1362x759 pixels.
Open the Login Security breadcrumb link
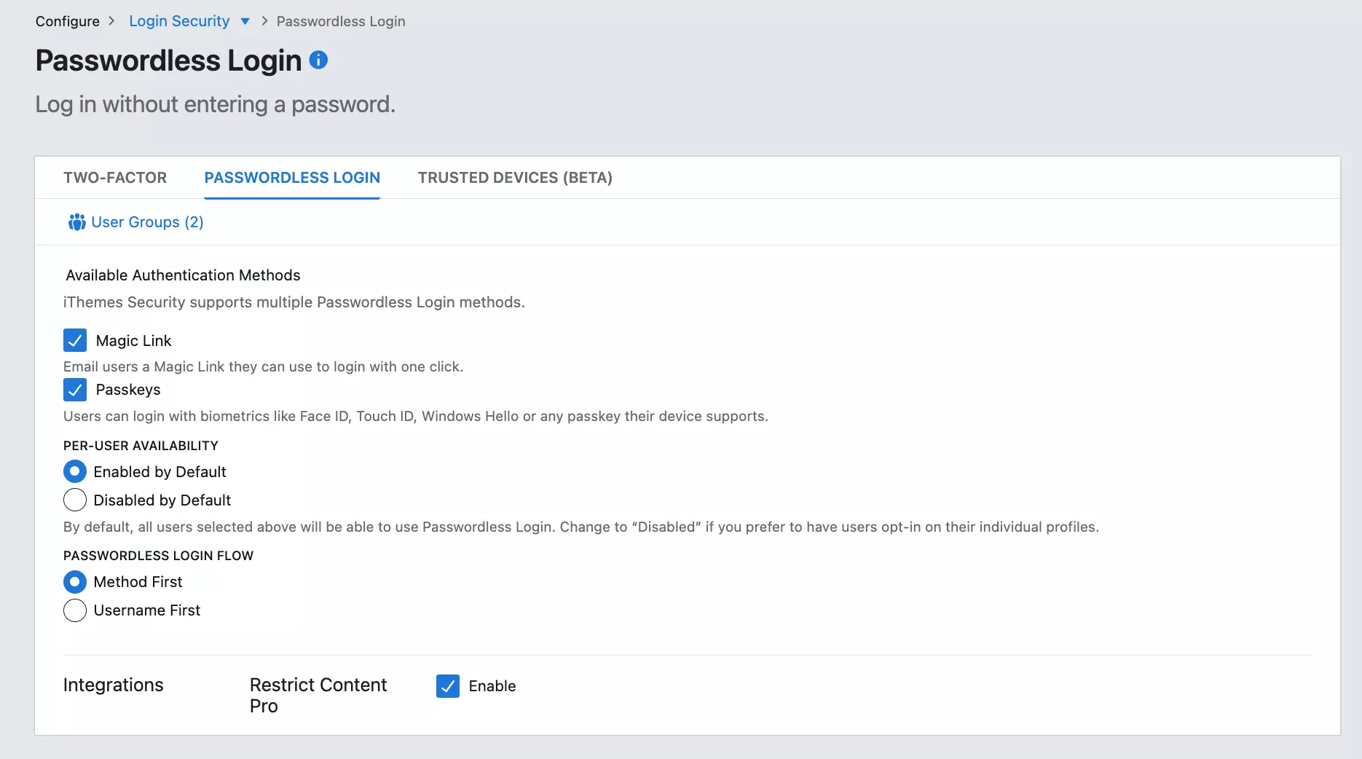(x=179, y=21)
